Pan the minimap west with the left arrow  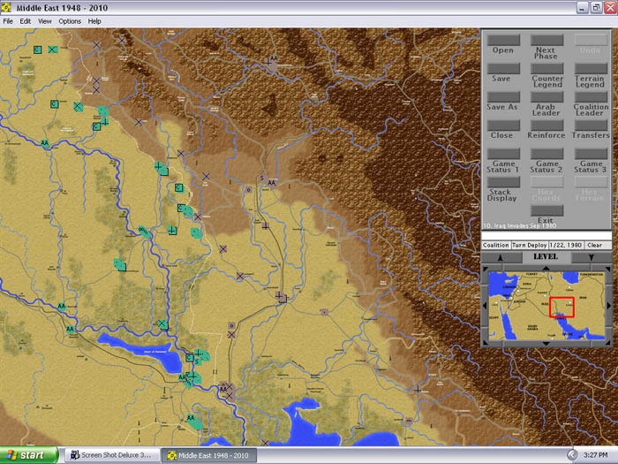pyautogui.click(x=485, y=306)
